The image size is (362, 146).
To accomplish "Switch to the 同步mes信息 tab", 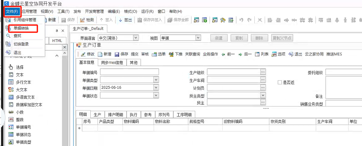I will pyautogui.click(x=112, y=62).
